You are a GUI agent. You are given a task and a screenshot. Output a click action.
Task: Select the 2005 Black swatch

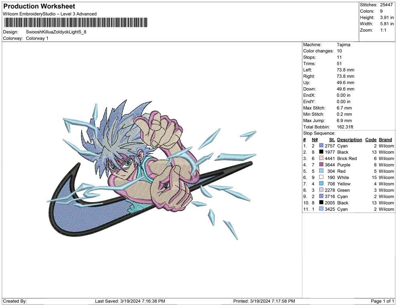pyautogui.click(x=321, y=203)
